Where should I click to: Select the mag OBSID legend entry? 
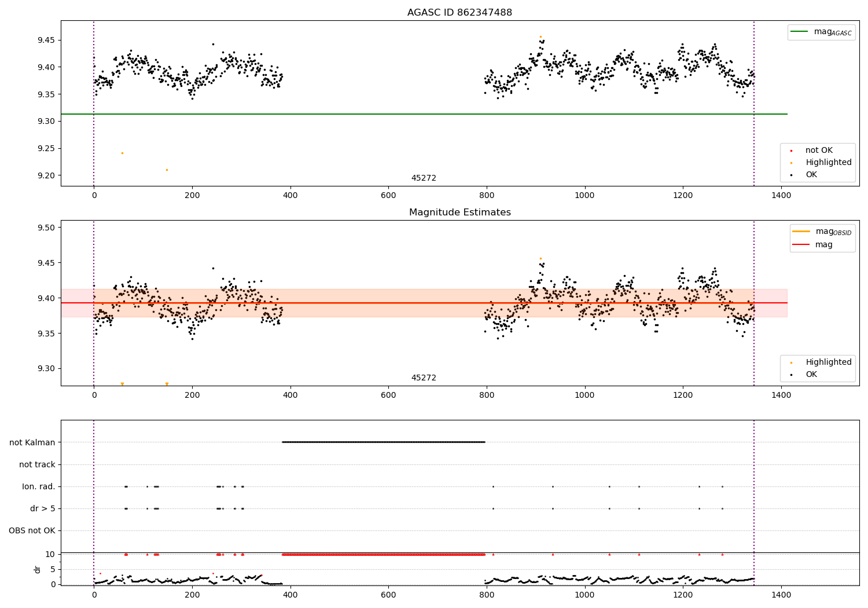tap(822, 232)
